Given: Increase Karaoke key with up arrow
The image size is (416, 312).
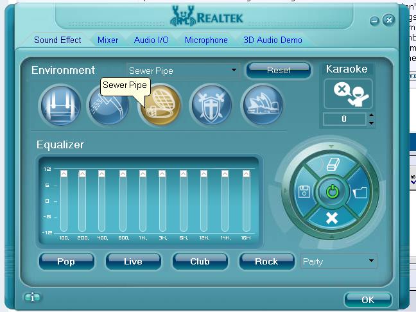Looking at the screenshot, I should (x=371, y=115).
